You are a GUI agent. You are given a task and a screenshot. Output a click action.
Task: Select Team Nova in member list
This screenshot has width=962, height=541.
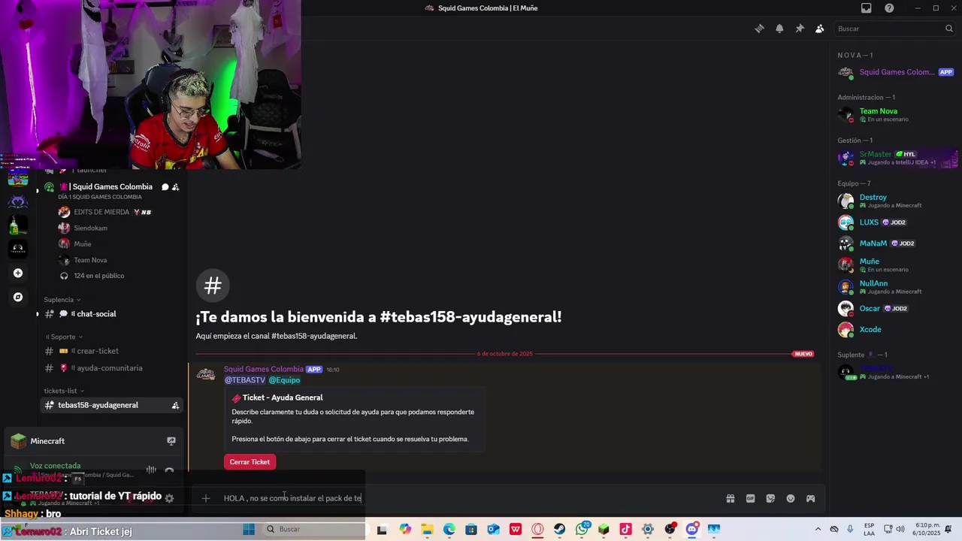897,115
